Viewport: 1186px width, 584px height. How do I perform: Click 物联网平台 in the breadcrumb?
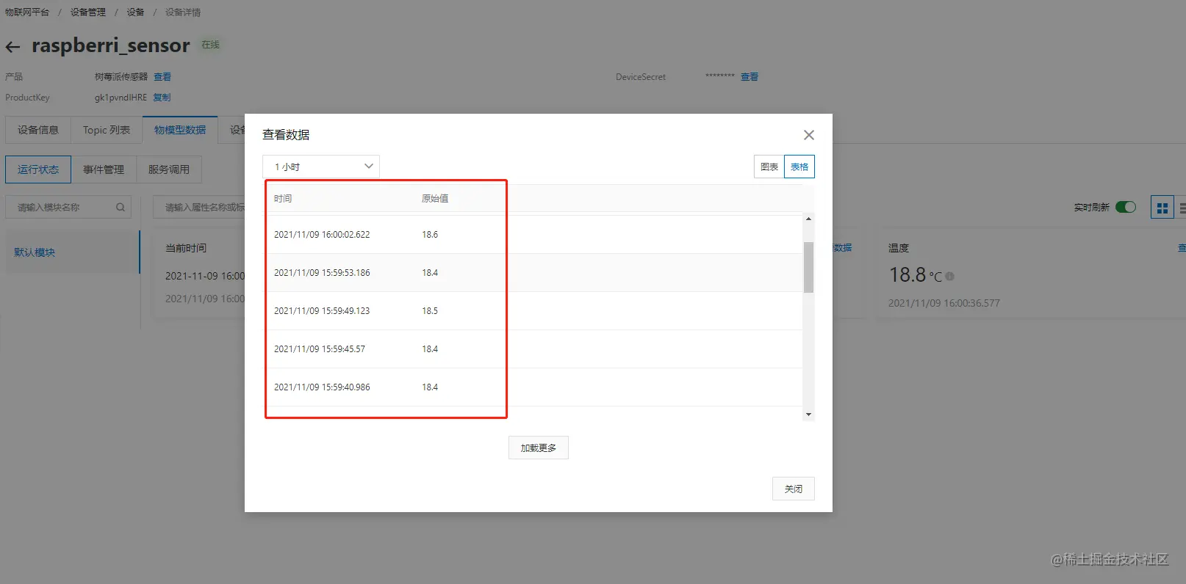(27, 12)
